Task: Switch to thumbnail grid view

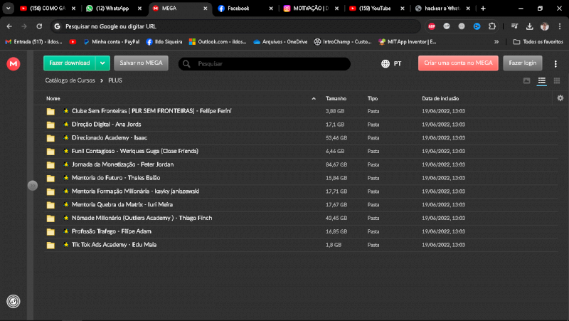Action: (x=556, y=81)
